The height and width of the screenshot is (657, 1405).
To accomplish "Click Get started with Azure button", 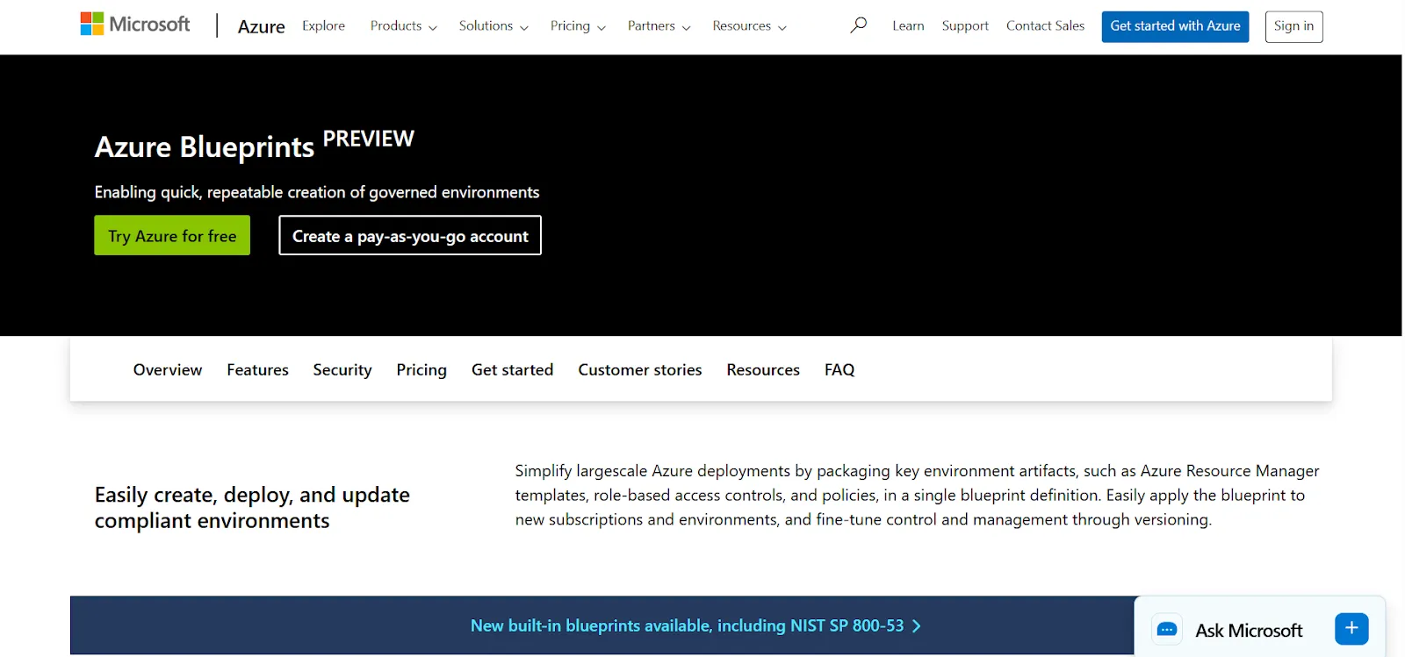I will (1175, 26).
